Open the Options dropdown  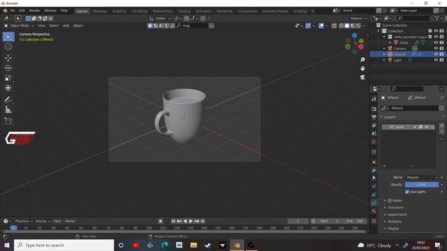(358, 19)
